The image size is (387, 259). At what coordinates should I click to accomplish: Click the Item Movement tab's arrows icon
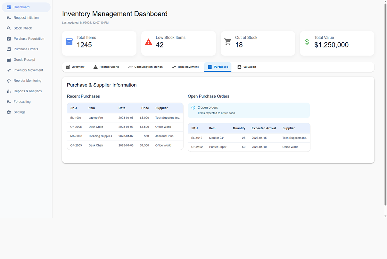click(174, 67)
